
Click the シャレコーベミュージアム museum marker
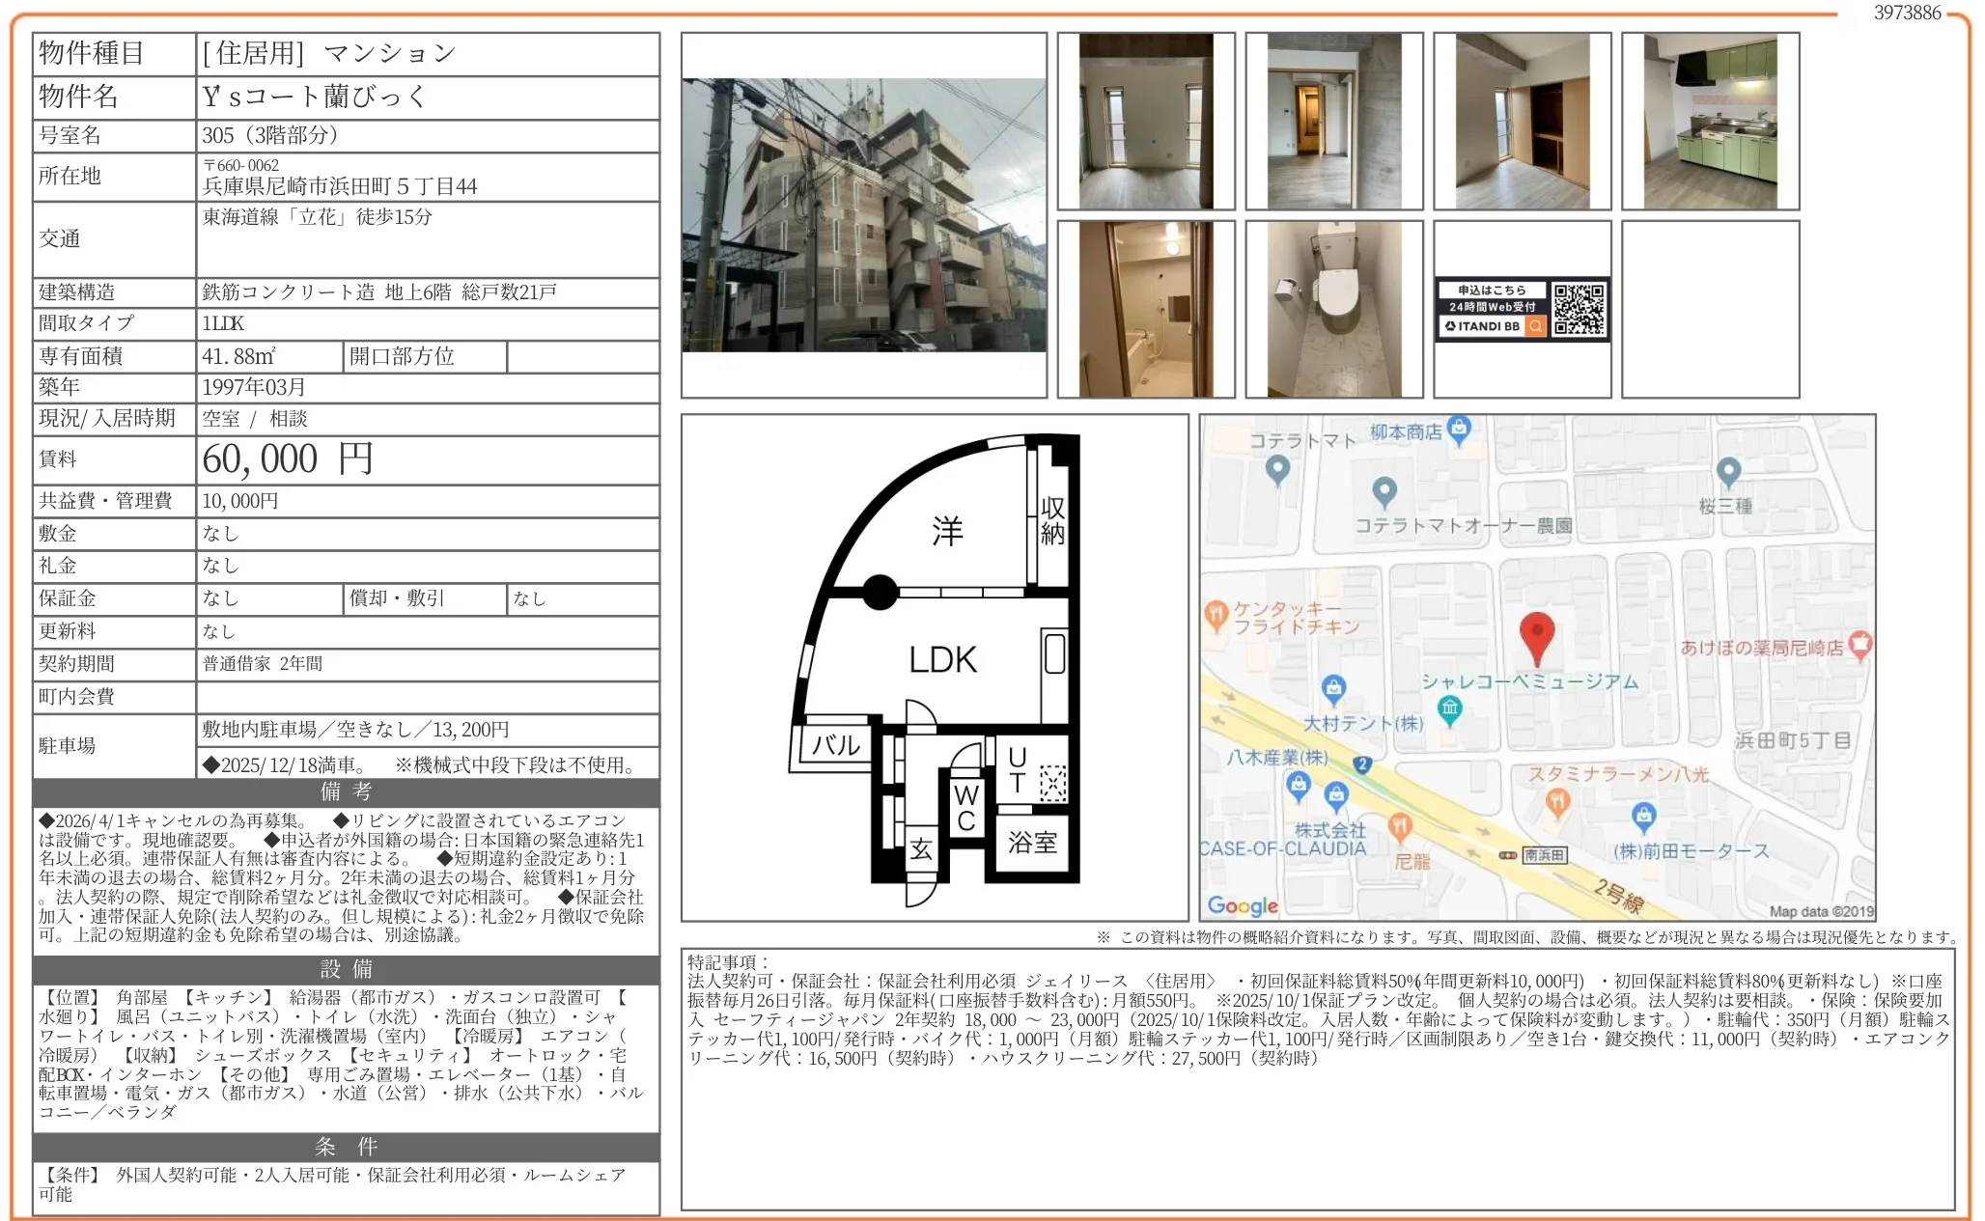click(1449, 709)
